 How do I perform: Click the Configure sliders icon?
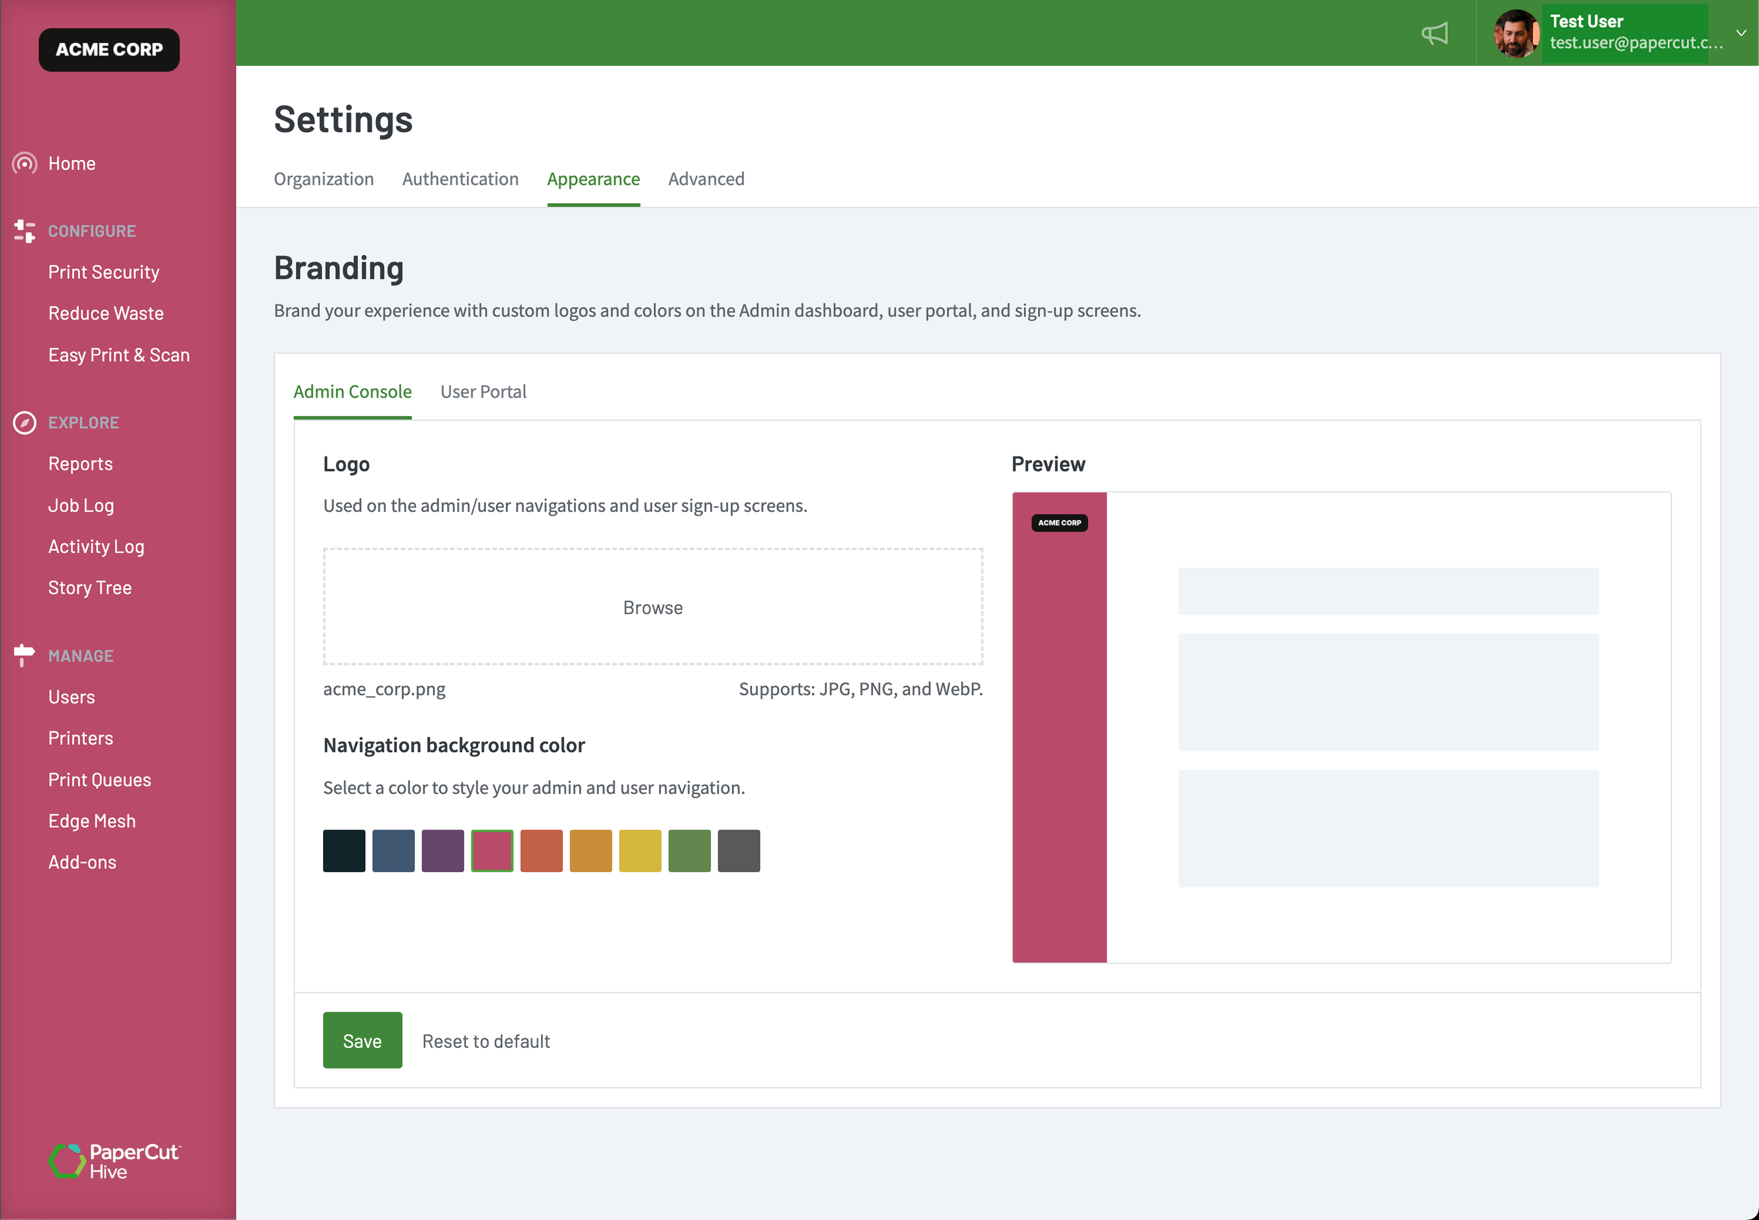tap(24, 231)
